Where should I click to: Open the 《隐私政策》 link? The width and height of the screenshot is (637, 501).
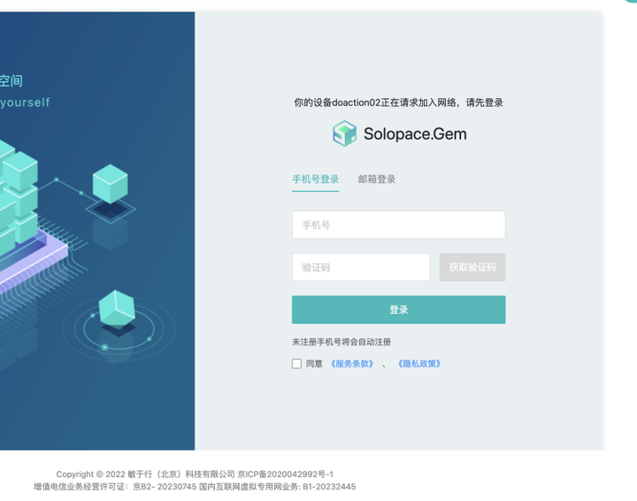419,363
